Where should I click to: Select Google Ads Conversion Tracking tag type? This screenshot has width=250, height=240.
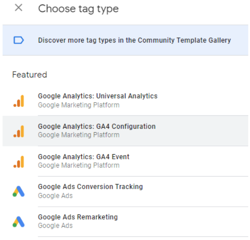(x=90, y=187)
